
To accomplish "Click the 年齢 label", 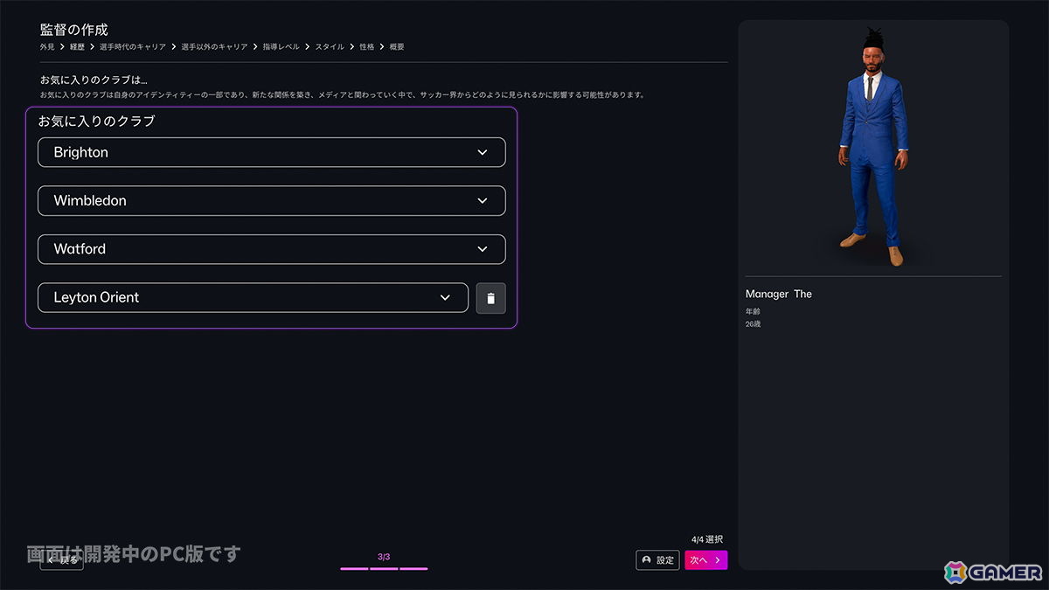I will pos(754,311).
